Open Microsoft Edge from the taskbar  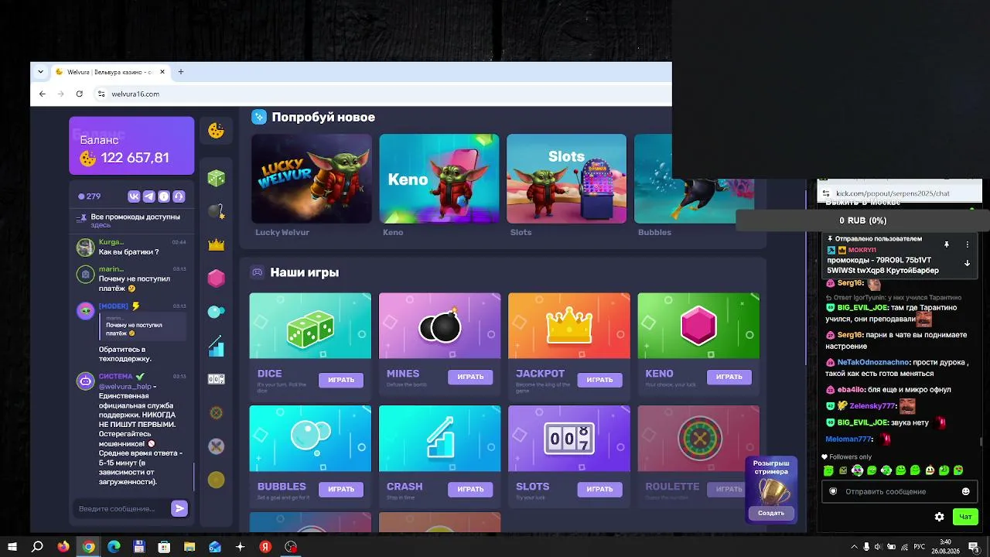point(114,547)
